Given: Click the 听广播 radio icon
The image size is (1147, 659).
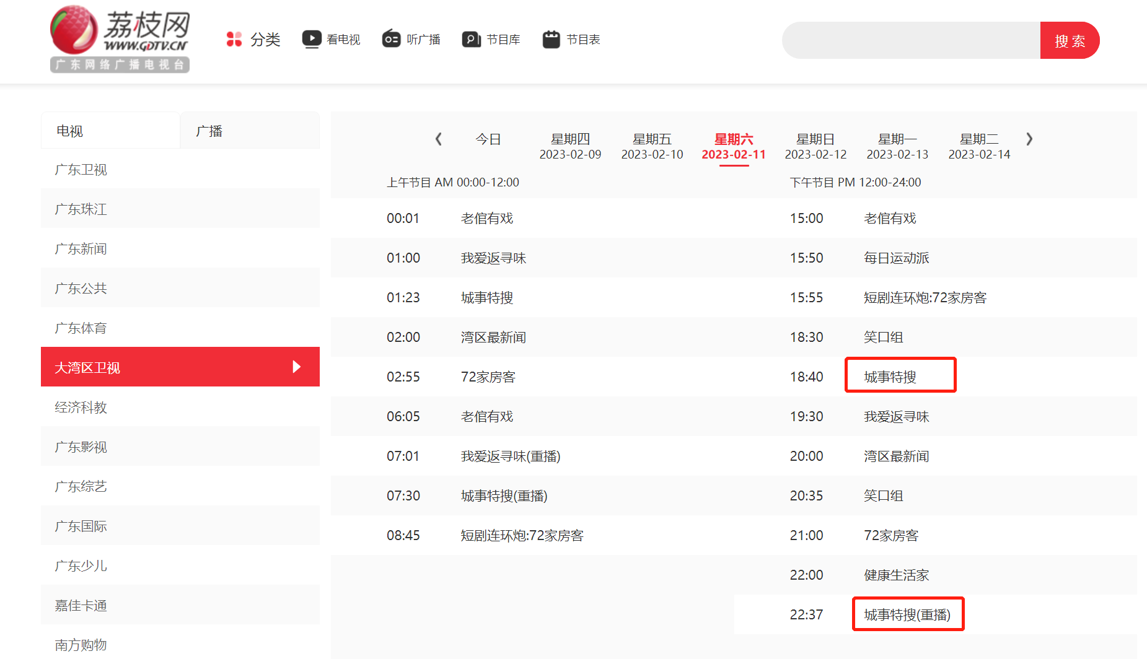Looking at the screenshot, I should coord(391,39).
